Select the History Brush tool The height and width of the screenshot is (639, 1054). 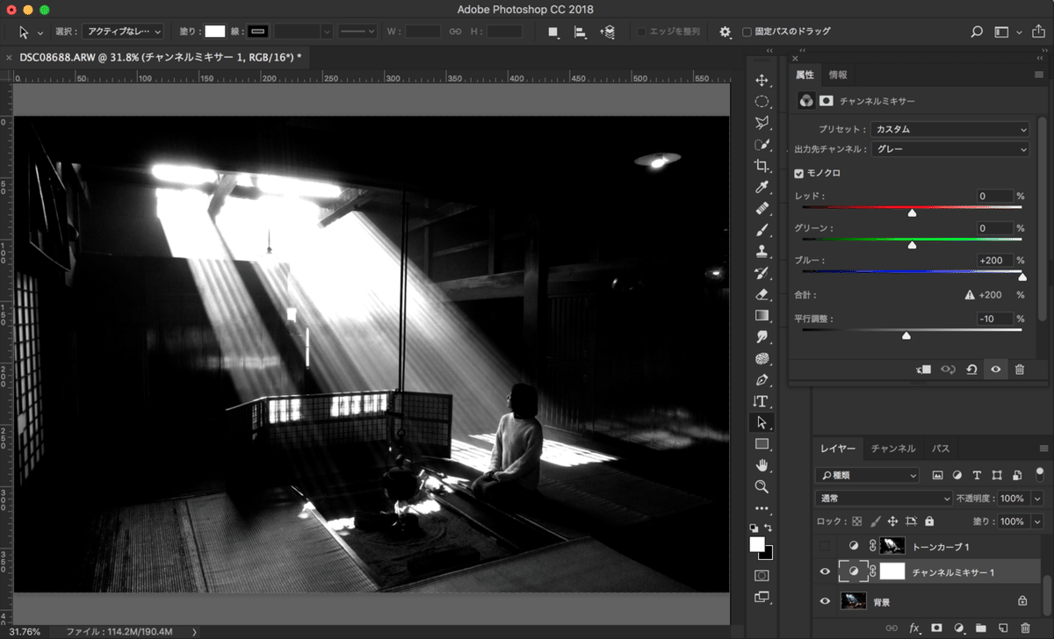[x=762, y=273]
